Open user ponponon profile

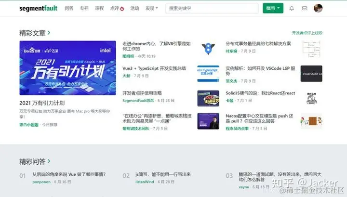coord(41,182)
